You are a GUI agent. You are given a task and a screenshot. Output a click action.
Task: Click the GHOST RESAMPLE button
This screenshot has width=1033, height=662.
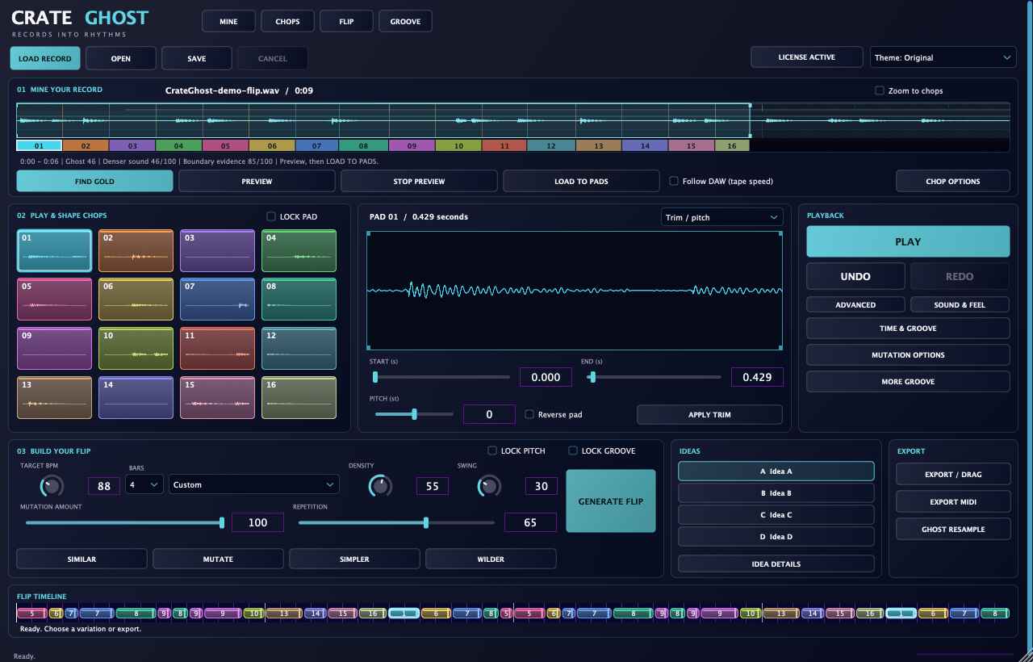(x=953, y=530)
